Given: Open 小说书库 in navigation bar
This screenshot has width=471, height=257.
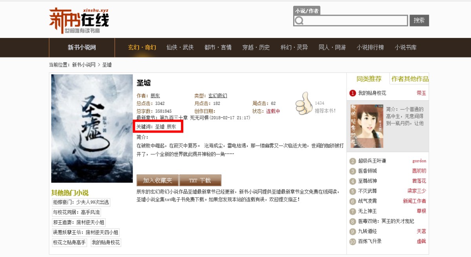Looking at the screenshot, I should tap(406, 47).
